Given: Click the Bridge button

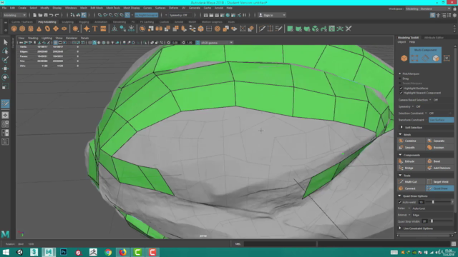Looking at the screenshot, I should coord(411,168).
